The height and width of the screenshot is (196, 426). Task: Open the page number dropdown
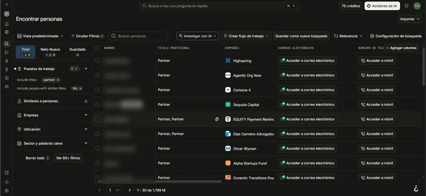click(x=114, y=190)
